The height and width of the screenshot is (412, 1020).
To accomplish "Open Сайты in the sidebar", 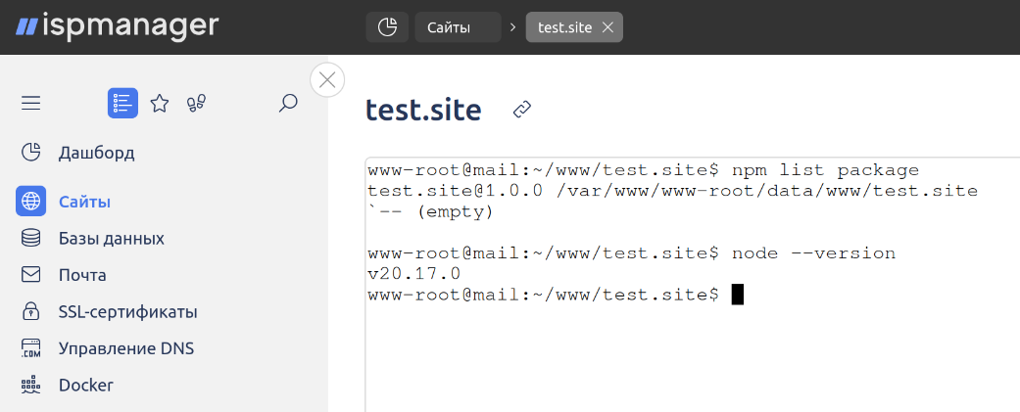I will 84,202.
